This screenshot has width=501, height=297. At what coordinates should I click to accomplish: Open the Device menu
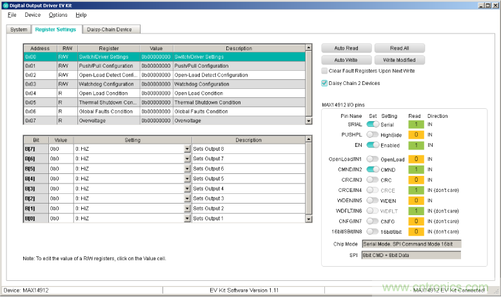coord(32,15)
